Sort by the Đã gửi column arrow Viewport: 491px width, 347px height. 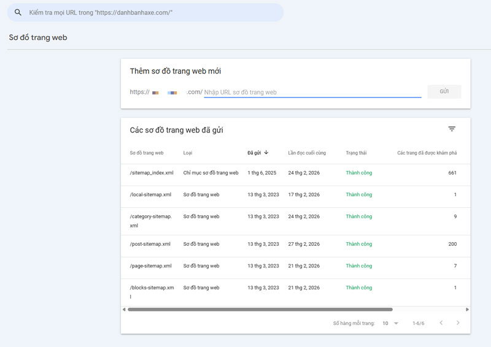click(x=266, y=153)
